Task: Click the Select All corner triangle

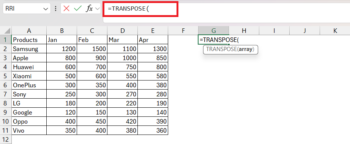Action: click(x=7, y=31)
